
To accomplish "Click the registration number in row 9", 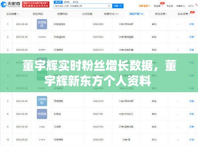I will 98,127.
